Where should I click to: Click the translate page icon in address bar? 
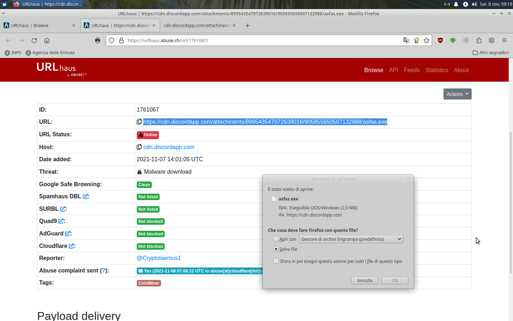(406, 41)
